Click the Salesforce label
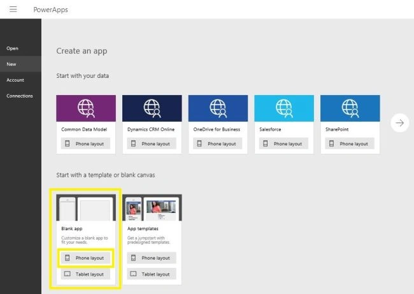The height and width of the screenshot is (294, 414). (x=270, y=129)
